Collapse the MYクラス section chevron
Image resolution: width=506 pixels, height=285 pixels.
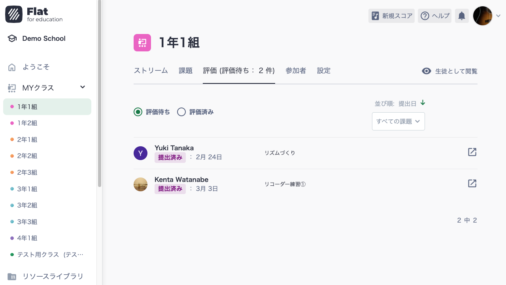[82, 87]
